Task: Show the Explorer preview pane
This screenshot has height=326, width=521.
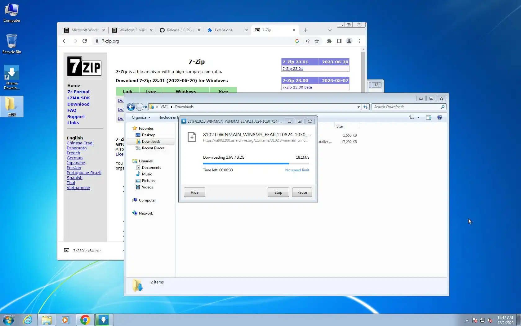Action: click(429, 117)
